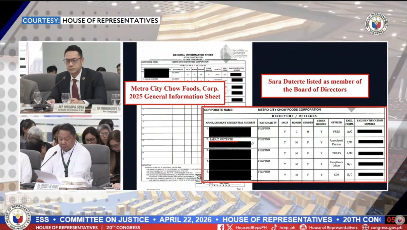Click the 'COURTESY: HOUSE OF REPRESENTATIVES' banner
The width and height of the screenshot is (407, 230).
91,20
